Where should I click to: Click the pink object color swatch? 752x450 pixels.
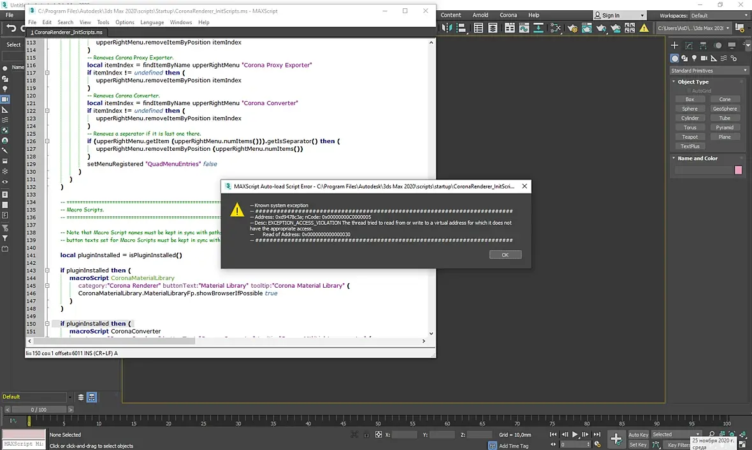pyautogui.click(x=738, y=170)
